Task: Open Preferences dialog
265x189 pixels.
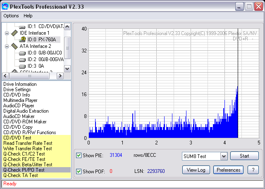Action: coord(228,170)
